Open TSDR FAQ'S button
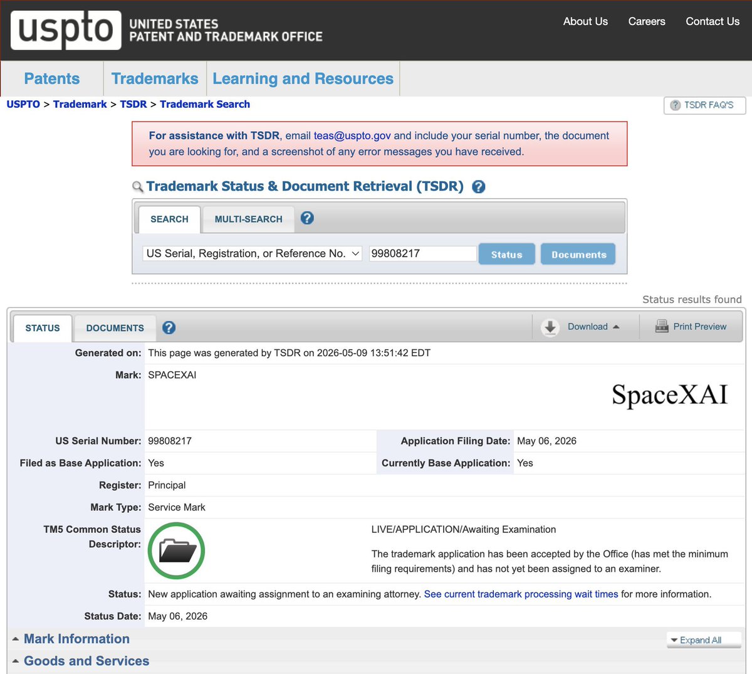Image resolution: width=752 pixels, height=674 pixels. click(705, 105)
